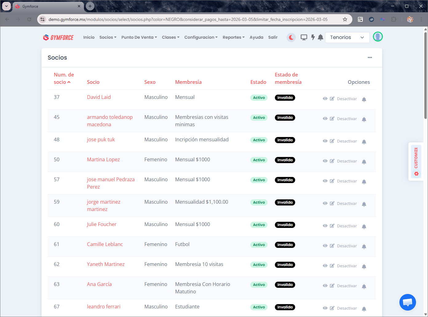Screen dimensions: 428x317
Task: Expand the Tenorios branch dropdown
Action: pos(347,37)
